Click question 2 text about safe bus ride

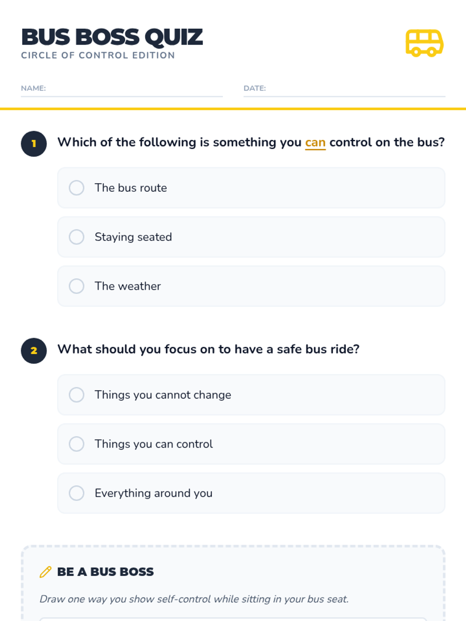click(x=209, y=349)
